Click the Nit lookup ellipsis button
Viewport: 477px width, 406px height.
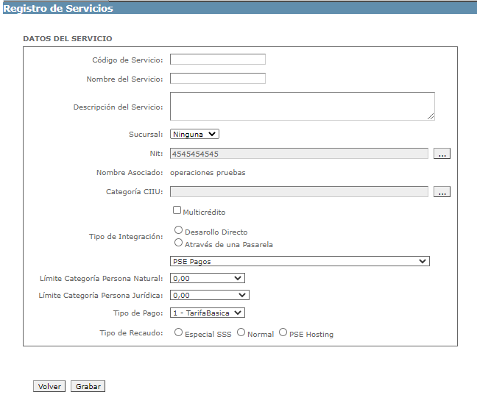442,154
